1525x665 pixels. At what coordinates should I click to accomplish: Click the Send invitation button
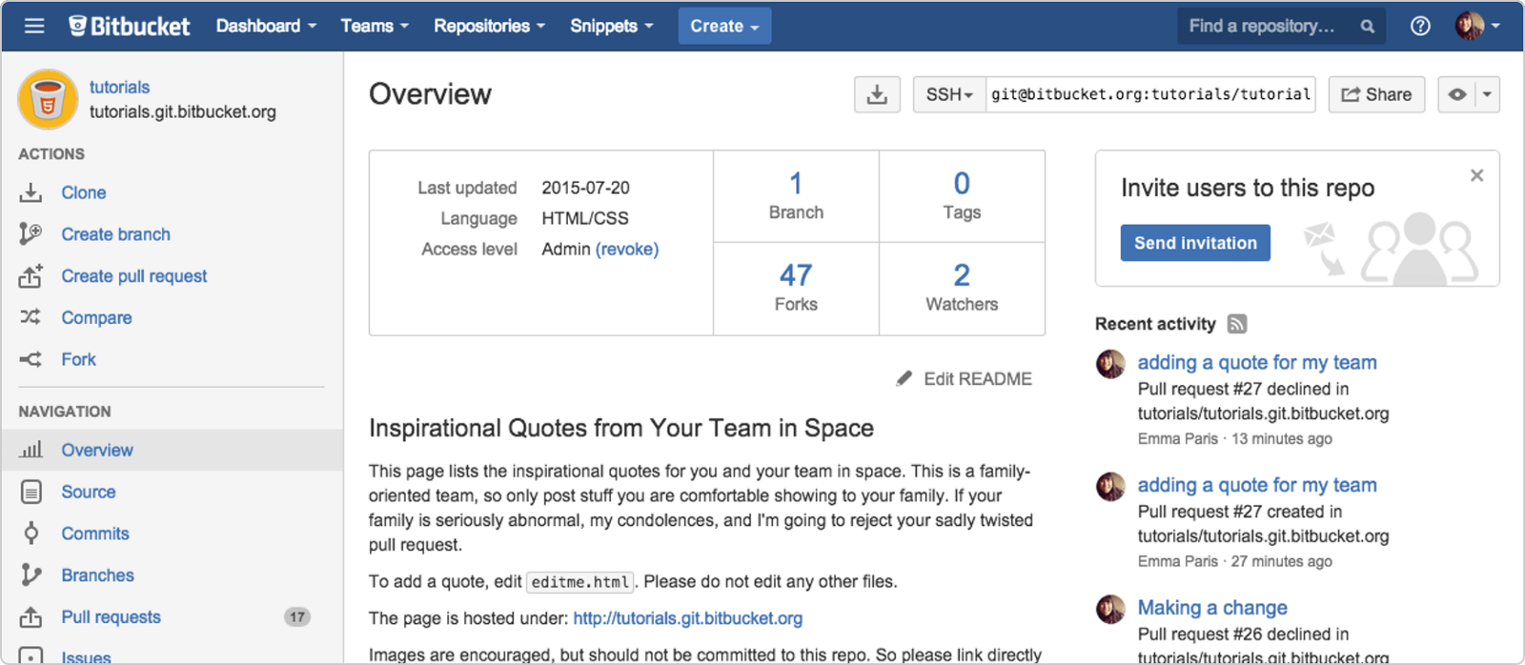pos(1195,243)
